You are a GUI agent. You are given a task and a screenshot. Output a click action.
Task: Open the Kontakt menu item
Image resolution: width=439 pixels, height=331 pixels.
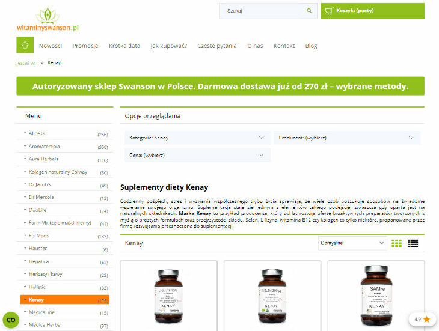point(284,46)
